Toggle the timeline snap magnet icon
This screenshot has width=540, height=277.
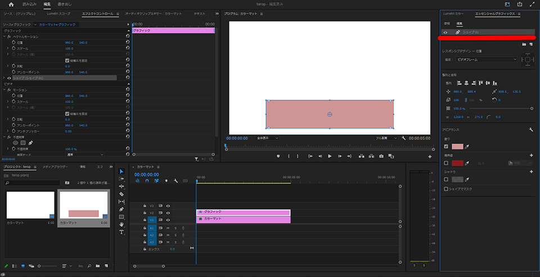(147, 181)
